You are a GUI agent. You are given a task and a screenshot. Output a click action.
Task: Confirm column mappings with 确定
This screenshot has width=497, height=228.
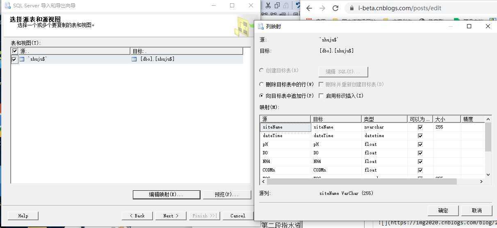pos(443,210)
